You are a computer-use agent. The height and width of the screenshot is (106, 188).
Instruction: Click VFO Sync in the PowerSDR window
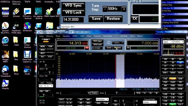pos(98,41)
